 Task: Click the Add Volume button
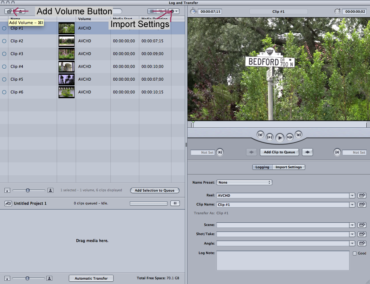click(x=9, y=11)
